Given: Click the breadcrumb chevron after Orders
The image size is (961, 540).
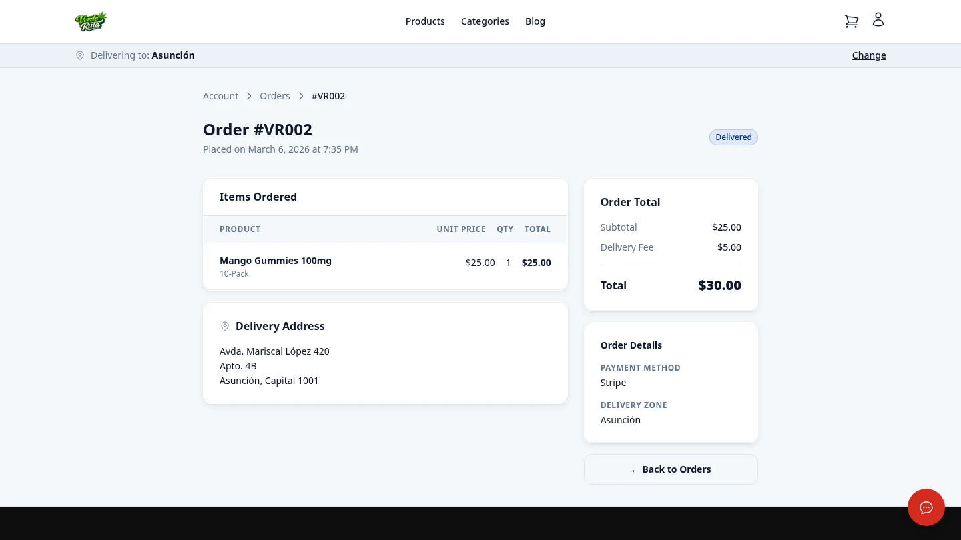Looking at the screenshot, I should click(x=301, y=96).
